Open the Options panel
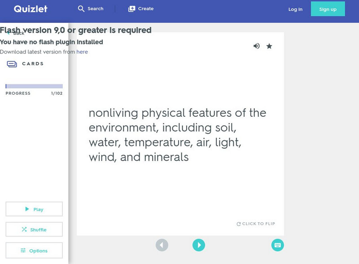359x264 pixels. click(34, 250)
